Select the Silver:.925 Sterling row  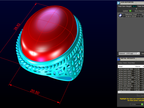point(131,86)
